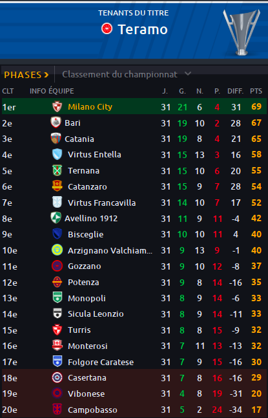
Task: Select the Ternana green badge icon
Action: (x=57, y=170)
